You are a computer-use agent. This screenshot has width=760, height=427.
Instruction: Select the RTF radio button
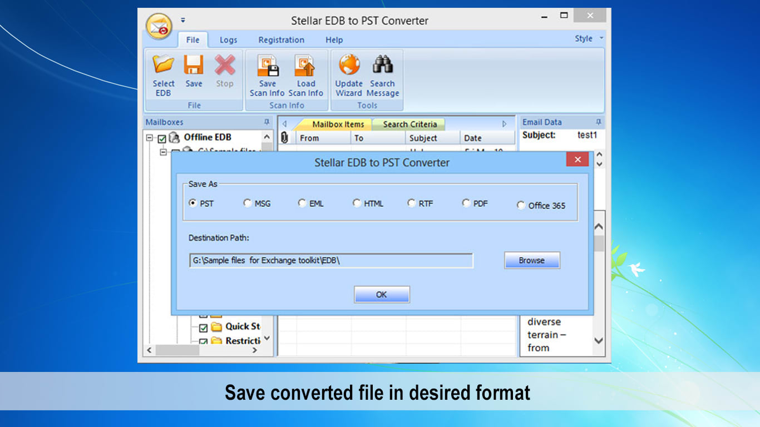412,203
